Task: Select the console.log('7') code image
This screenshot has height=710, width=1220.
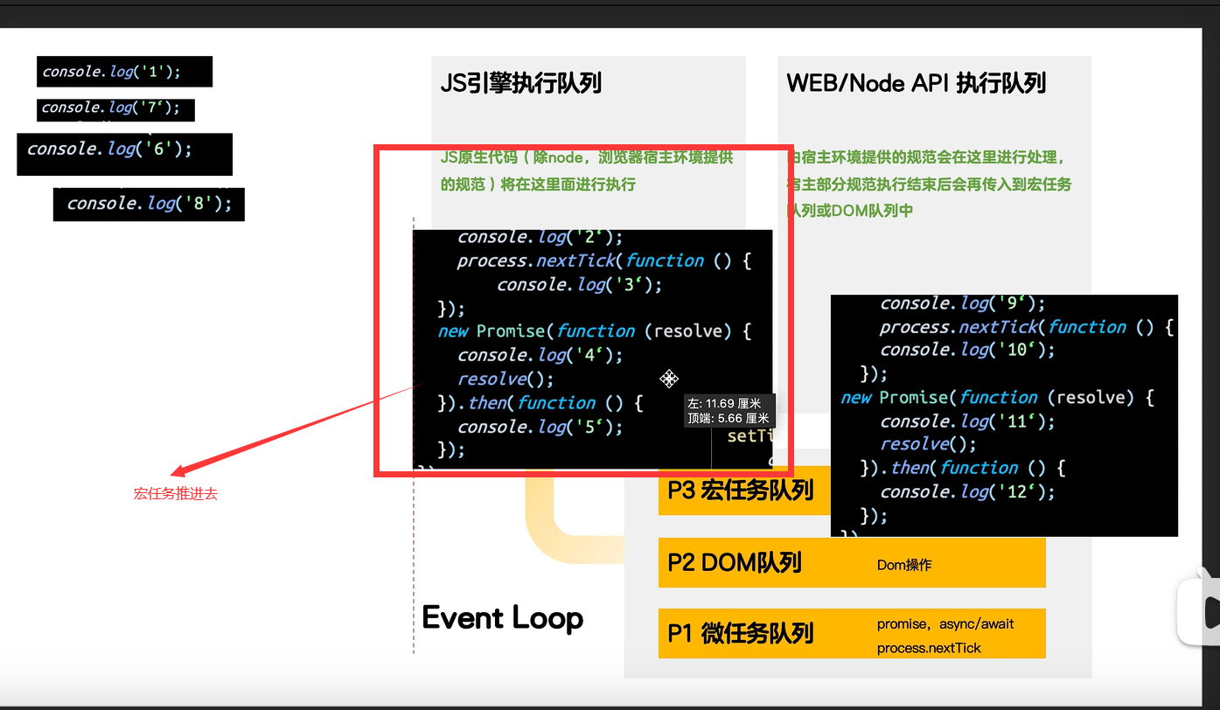Action: (x=115, y=109)
